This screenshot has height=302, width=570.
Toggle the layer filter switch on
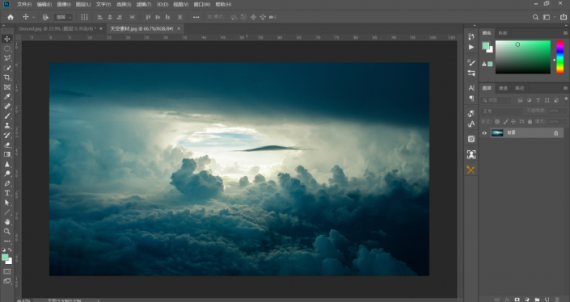566,99
